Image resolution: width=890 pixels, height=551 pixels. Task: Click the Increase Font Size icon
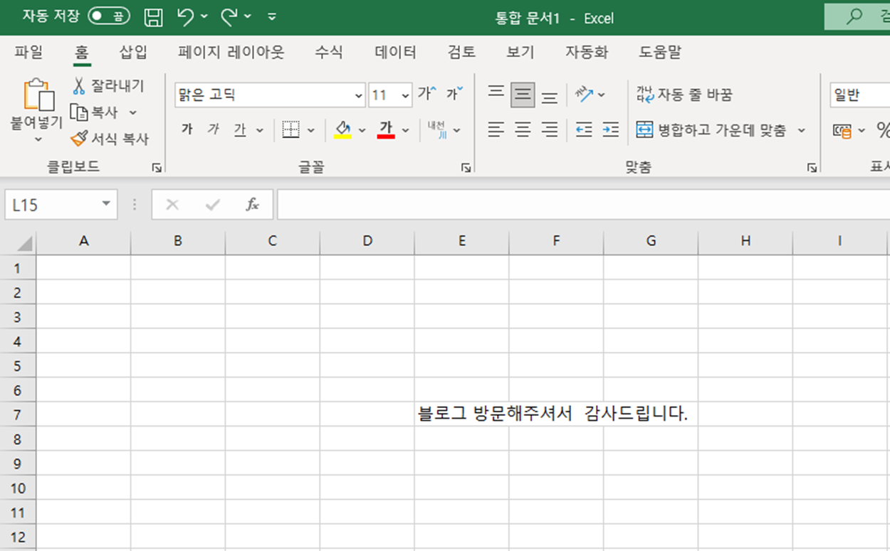pyautogui.click(x=427, y=93)
